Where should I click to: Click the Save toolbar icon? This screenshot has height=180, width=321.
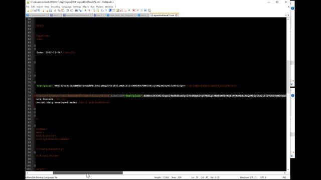[35, 10]
